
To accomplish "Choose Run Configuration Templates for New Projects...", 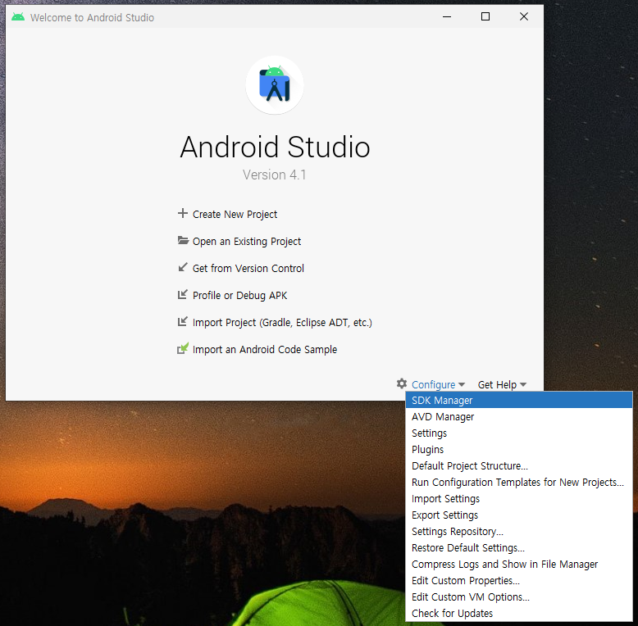I will pos(519,482).
